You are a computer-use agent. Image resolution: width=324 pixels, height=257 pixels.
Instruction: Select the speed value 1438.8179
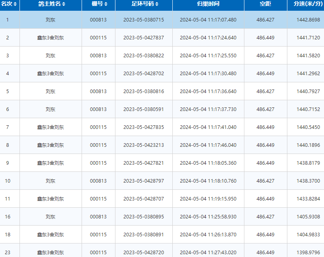click(x=308, y=163)
